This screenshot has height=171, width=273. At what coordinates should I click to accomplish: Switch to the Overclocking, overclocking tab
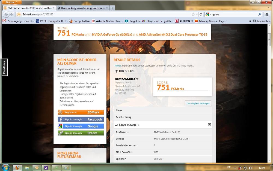point(83,8)
